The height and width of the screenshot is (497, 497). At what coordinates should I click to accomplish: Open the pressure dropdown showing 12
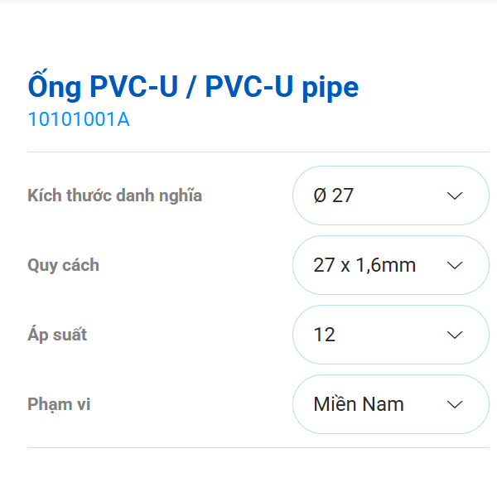tap(390, 335)
